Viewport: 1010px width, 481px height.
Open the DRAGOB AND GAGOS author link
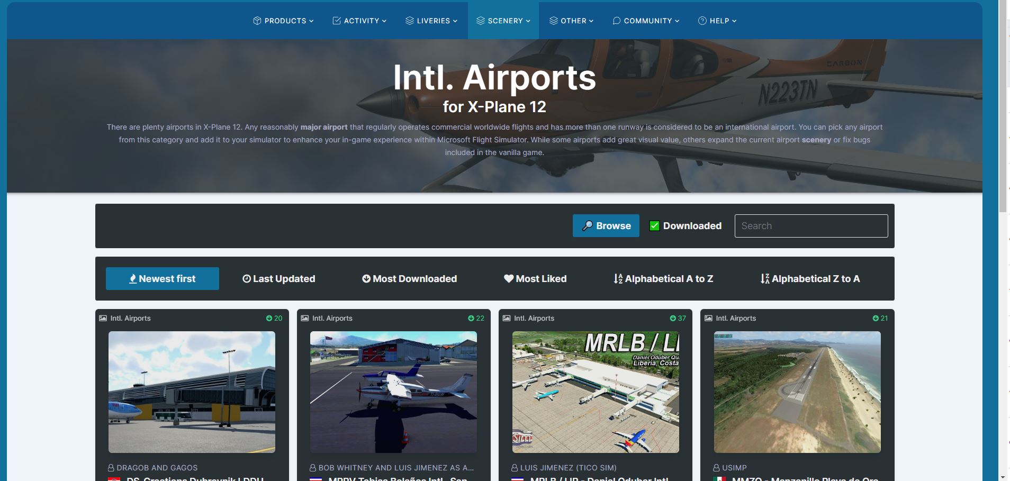point(157,468)
